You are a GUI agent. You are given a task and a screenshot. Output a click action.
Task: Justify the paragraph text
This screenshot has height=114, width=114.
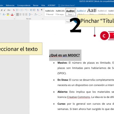26,15
